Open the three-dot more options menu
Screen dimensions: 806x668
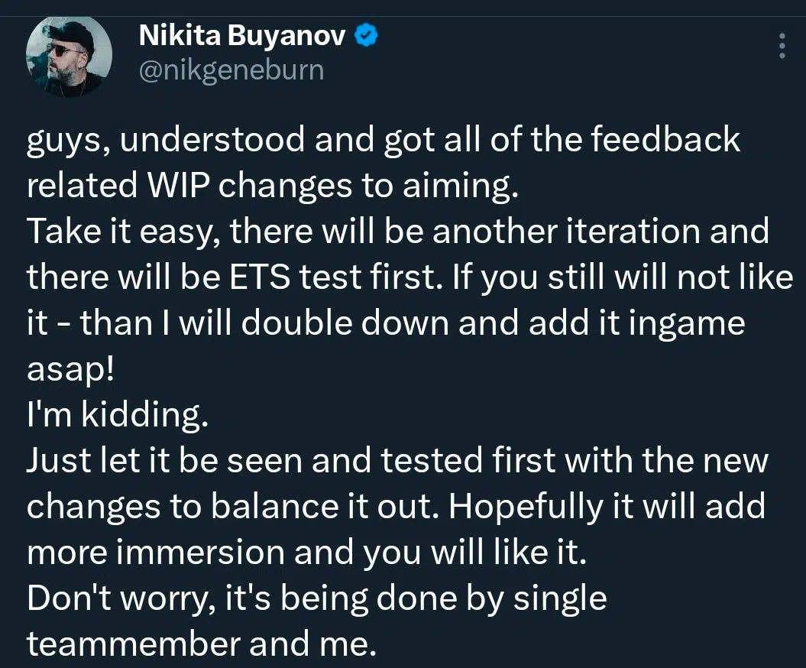coord(782,47)
